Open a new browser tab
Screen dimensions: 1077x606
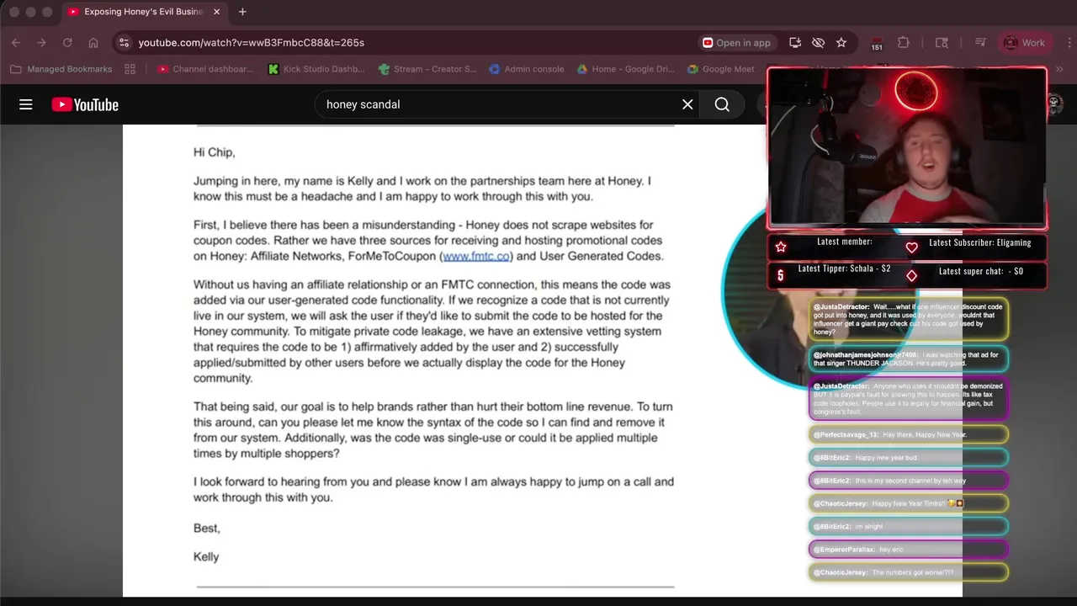242,12
